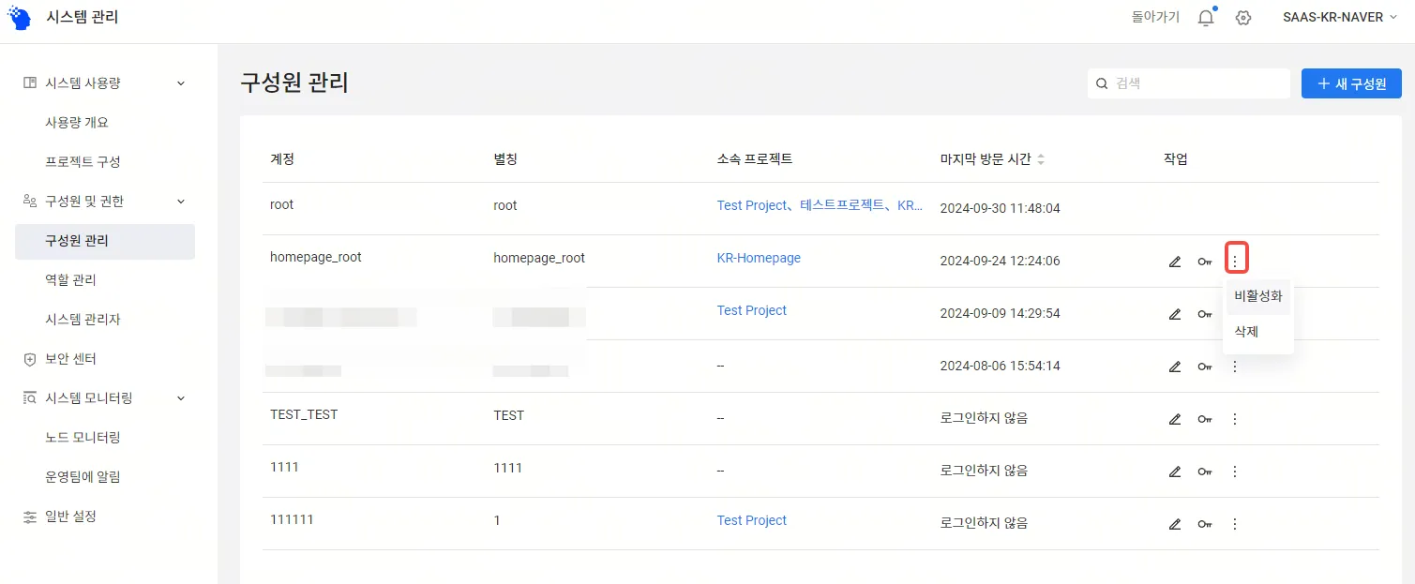Click the 돌아가기 link

point(1155,17)
